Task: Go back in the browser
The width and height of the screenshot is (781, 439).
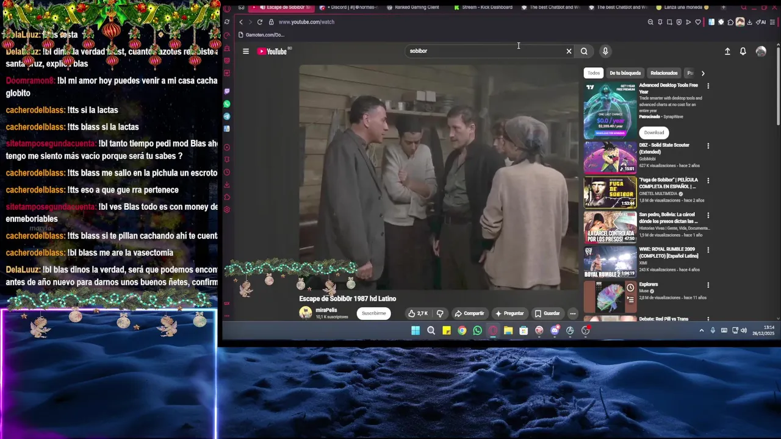Action: pyautogui.click(x=240, y=22)
